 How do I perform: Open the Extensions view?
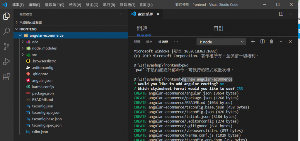pyautogui.click(x=6, y=77)
